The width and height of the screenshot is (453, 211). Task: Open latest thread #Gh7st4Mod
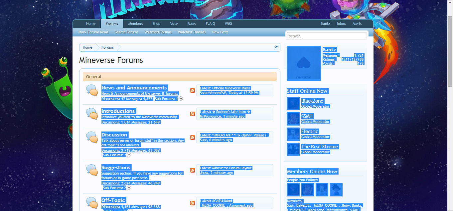click(222, 201)
